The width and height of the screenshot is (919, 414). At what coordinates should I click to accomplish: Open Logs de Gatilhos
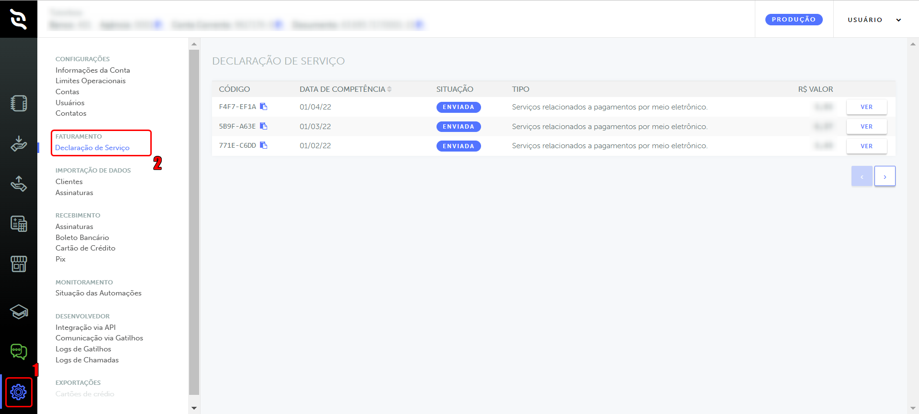click(x=83, y=349)
